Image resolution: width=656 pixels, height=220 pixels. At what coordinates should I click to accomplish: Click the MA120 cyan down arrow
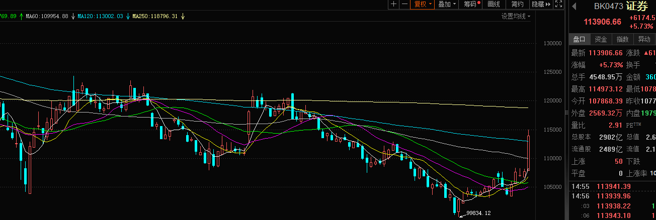click(x=128, y=16)
